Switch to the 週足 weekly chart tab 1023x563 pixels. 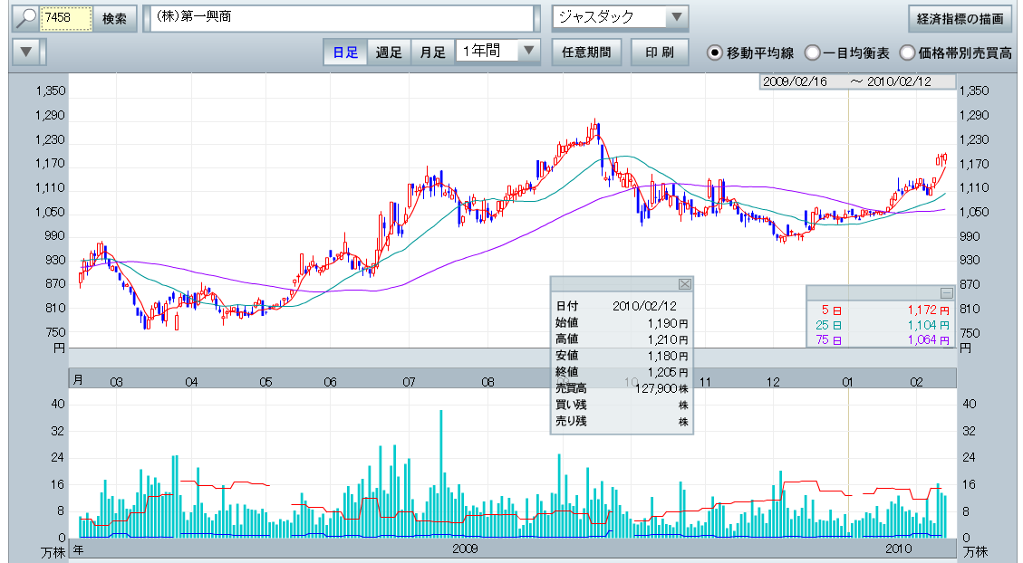[x=389, y=52]
